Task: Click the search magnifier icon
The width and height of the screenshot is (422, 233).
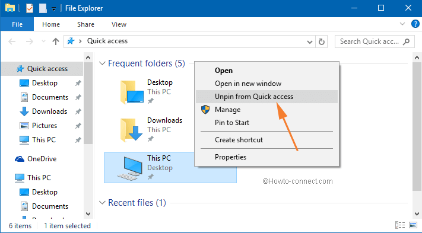Action: (x=407, y=42)
